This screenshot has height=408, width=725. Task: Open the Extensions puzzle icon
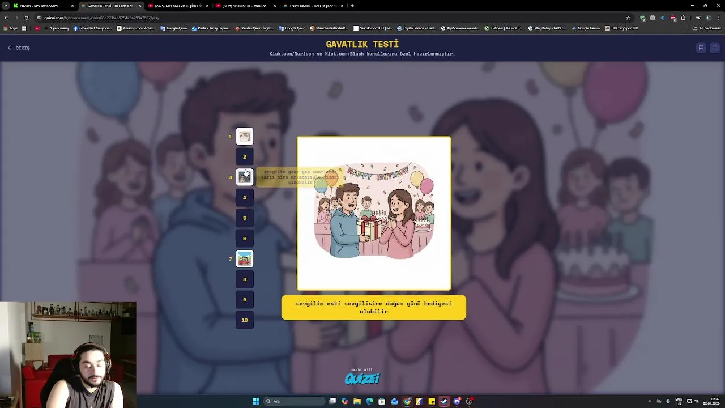683,18
